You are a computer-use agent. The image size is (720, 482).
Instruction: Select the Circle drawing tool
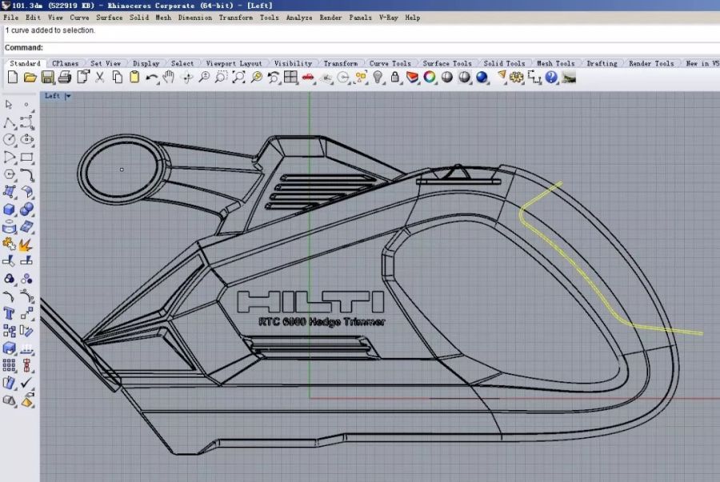[10, 139]
